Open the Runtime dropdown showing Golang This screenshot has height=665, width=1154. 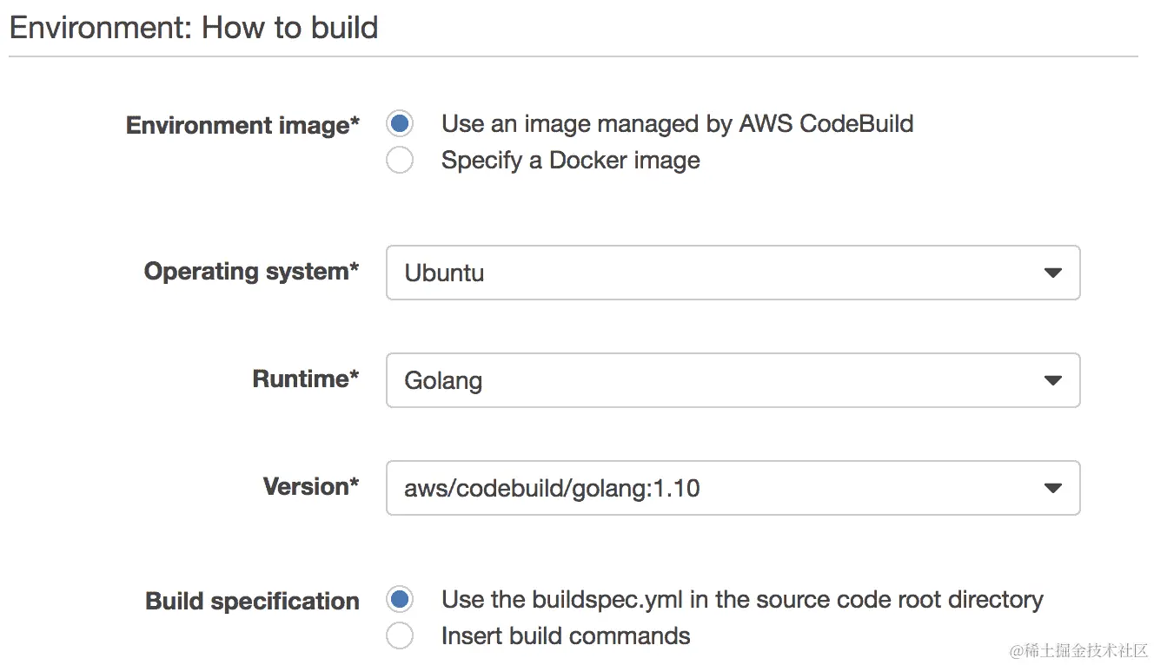click(732, 380)
